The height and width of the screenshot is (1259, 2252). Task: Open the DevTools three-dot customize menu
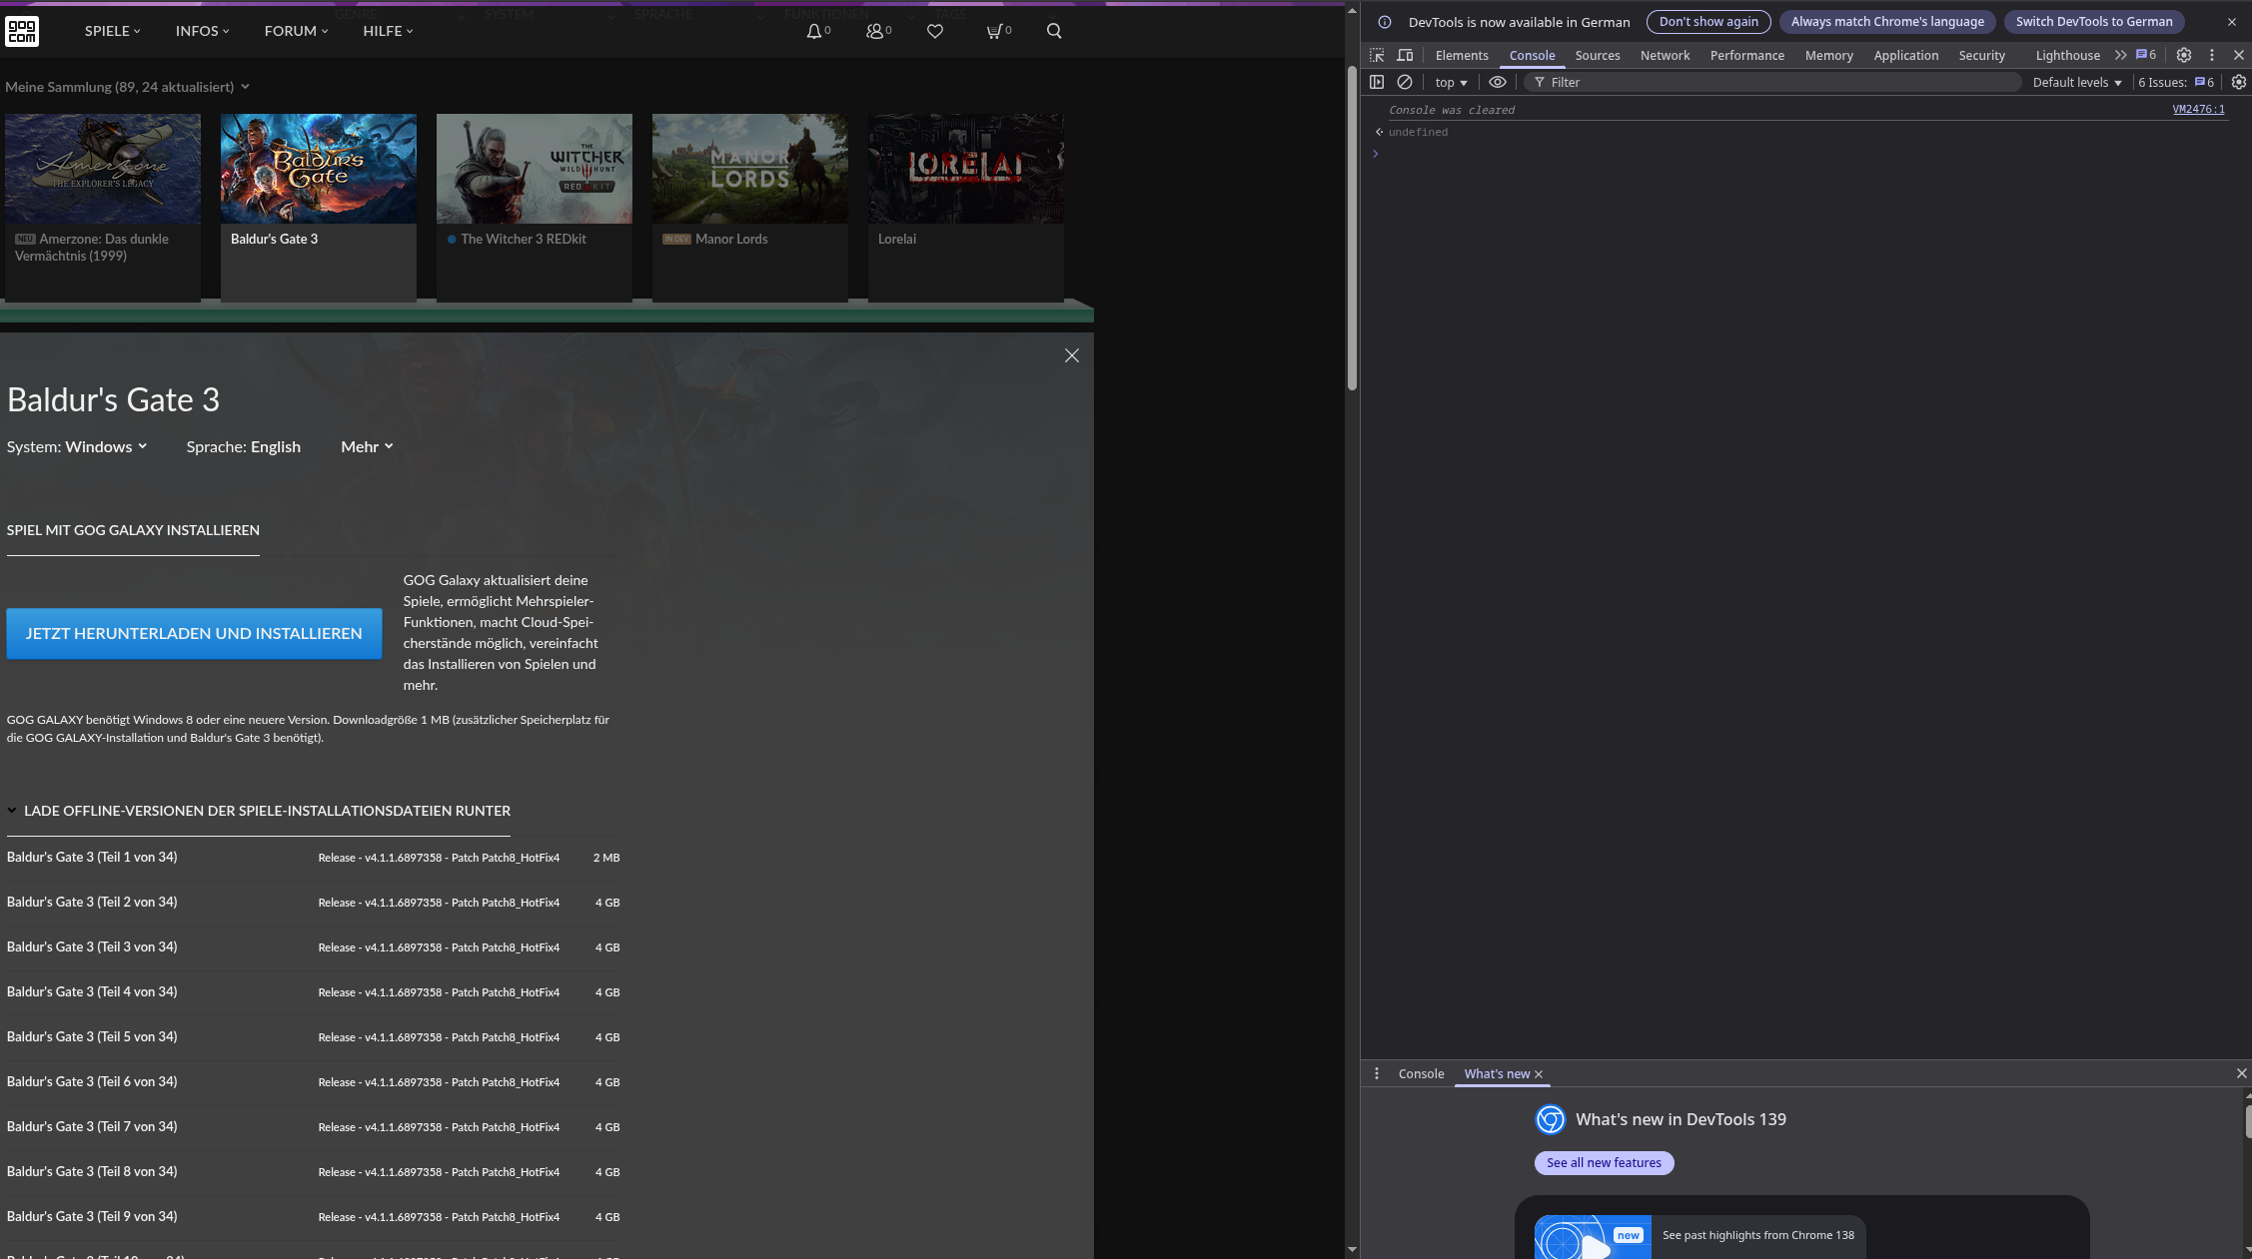2212,55
